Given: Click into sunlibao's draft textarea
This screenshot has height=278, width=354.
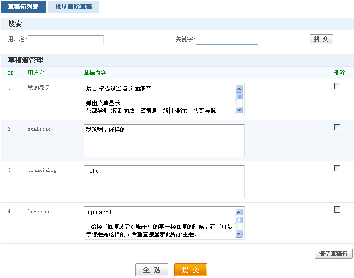Looking at the screenshot, I should click(x=164, y=141).
